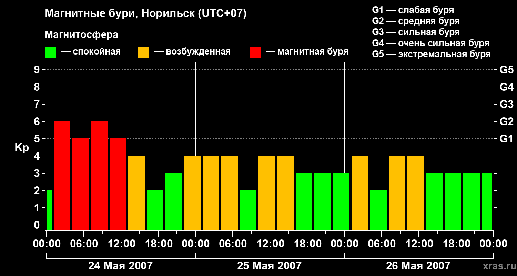Click the red Kp 5 bar over 12:00, 24 May
Viewport: 517px width, 276px height.
(x=118, y=184)
